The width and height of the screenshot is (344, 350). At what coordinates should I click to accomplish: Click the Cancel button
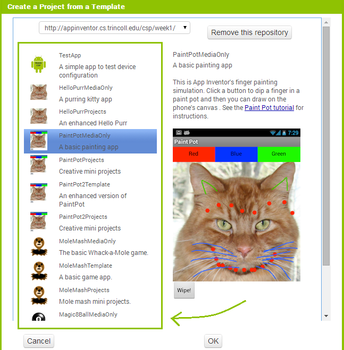[x=39, y=341]
